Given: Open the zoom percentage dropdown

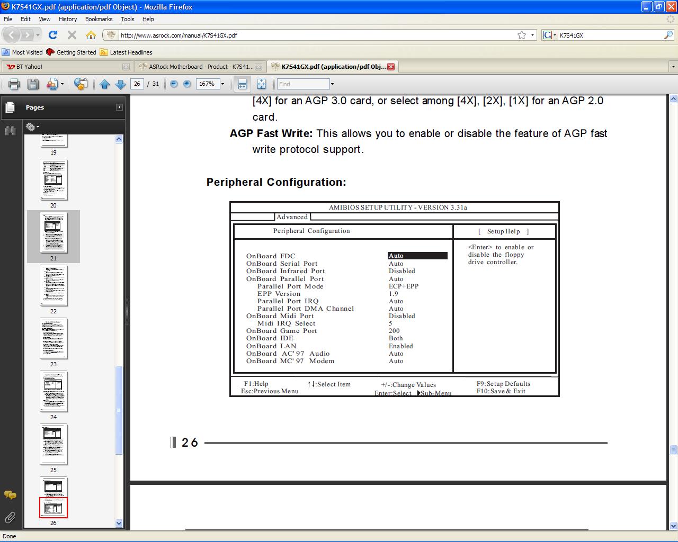Looking at the screenshot, I should [222, 84].
